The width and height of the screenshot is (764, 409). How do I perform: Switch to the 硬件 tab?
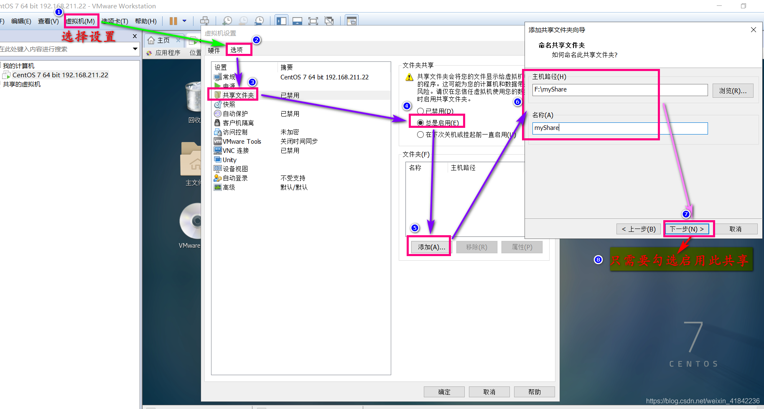214,51
